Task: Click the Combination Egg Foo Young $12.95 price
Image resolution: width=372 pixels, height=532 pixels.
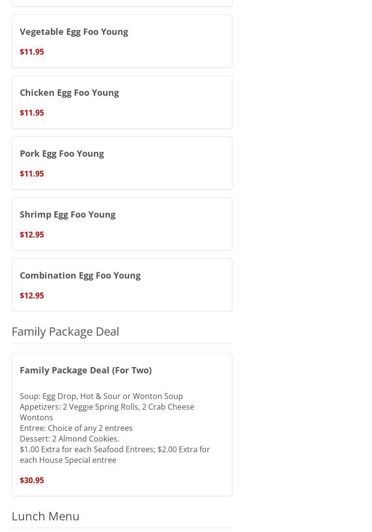Action: [32, 296]
